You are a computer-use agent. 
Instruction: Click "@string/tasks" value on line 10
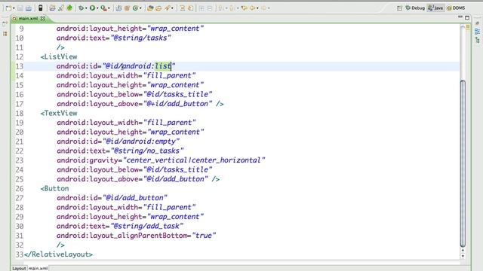[141, 38]
